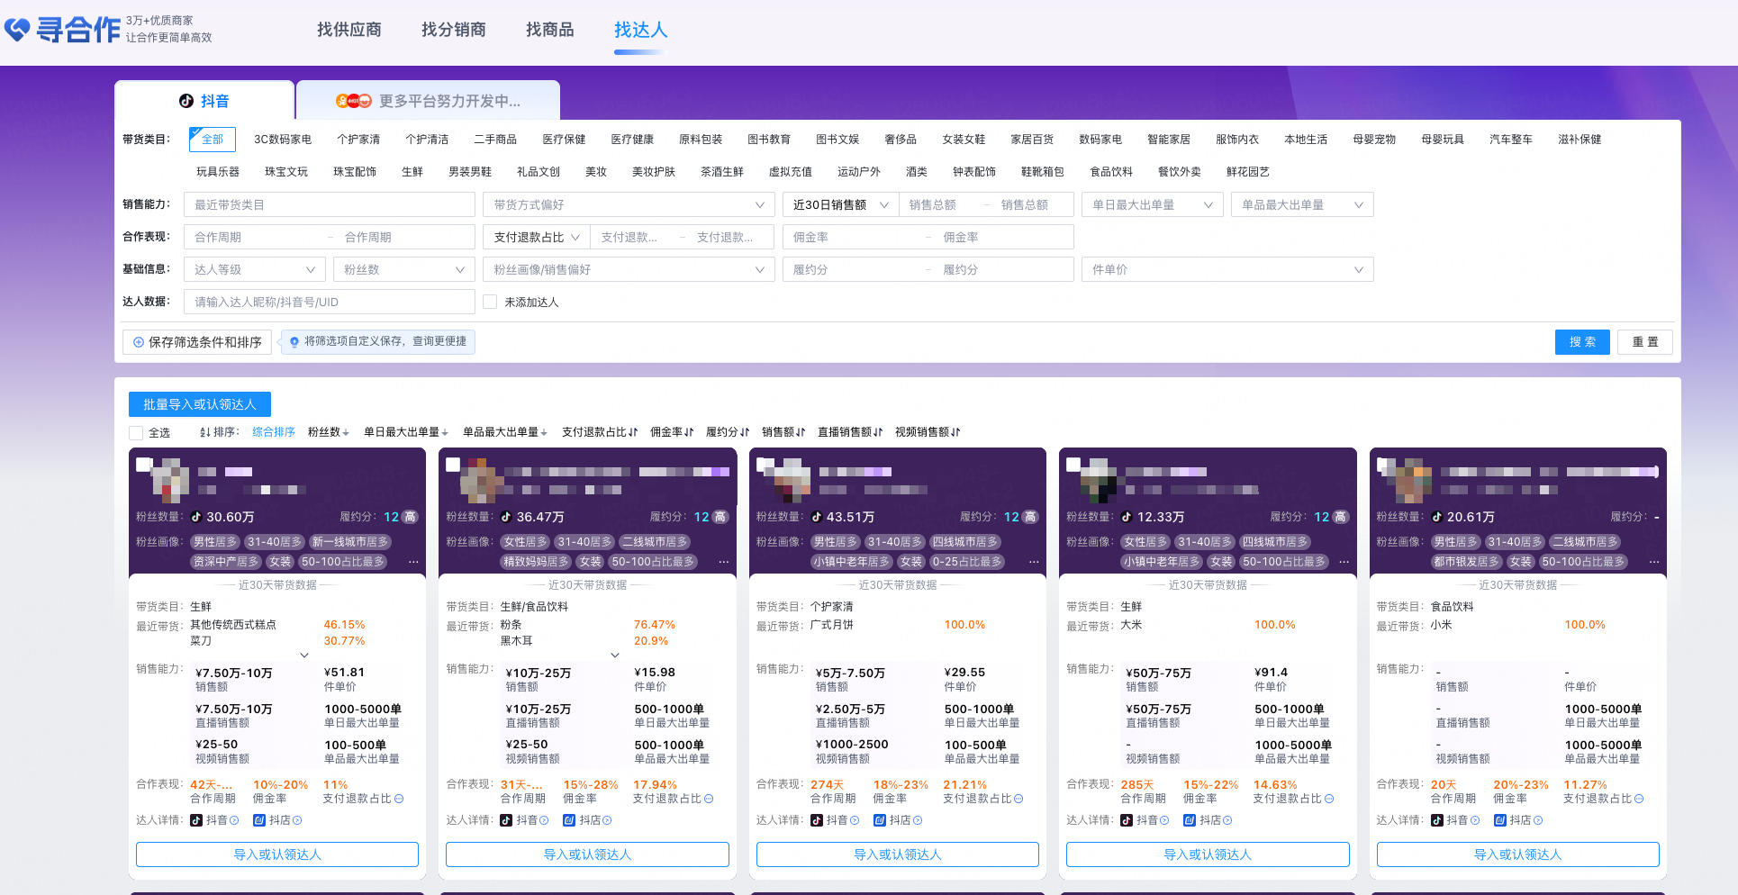1738x895 pixels.
Task: Expand 最近带货 list in first card
Action: pyautogui.click(x=304, y=655)
